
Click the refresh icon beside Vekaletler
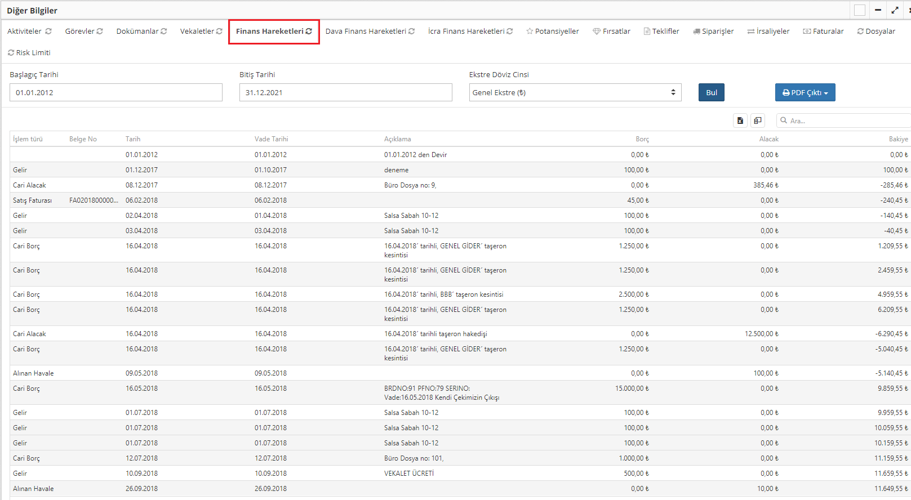(x=219, y=32)
